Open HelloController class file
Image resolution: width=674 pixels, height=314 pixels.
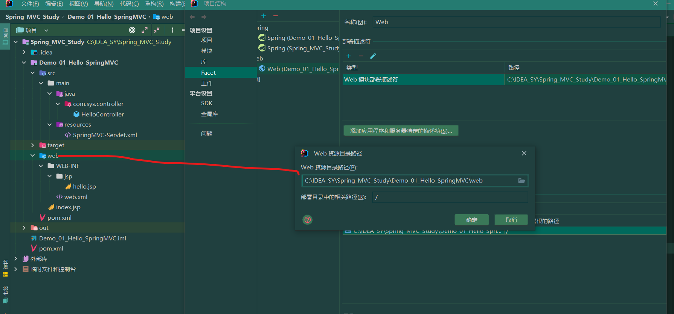pos(98,114)
